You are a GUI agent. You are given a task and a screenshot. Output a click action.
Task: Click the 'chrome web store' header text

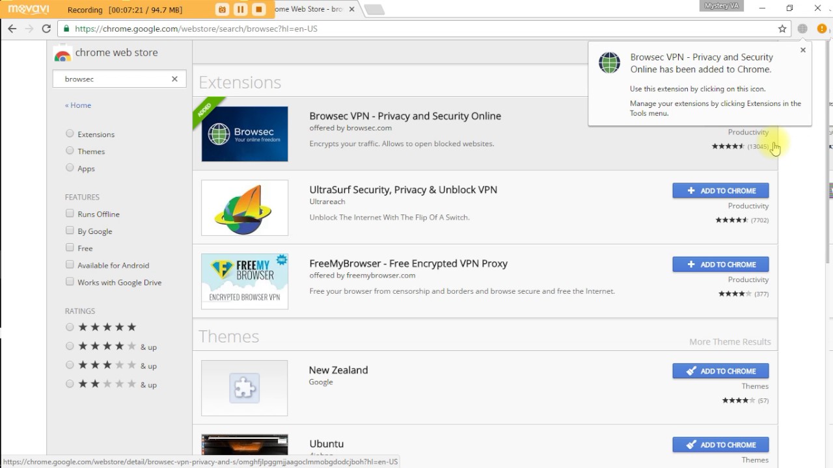[116, 53]
